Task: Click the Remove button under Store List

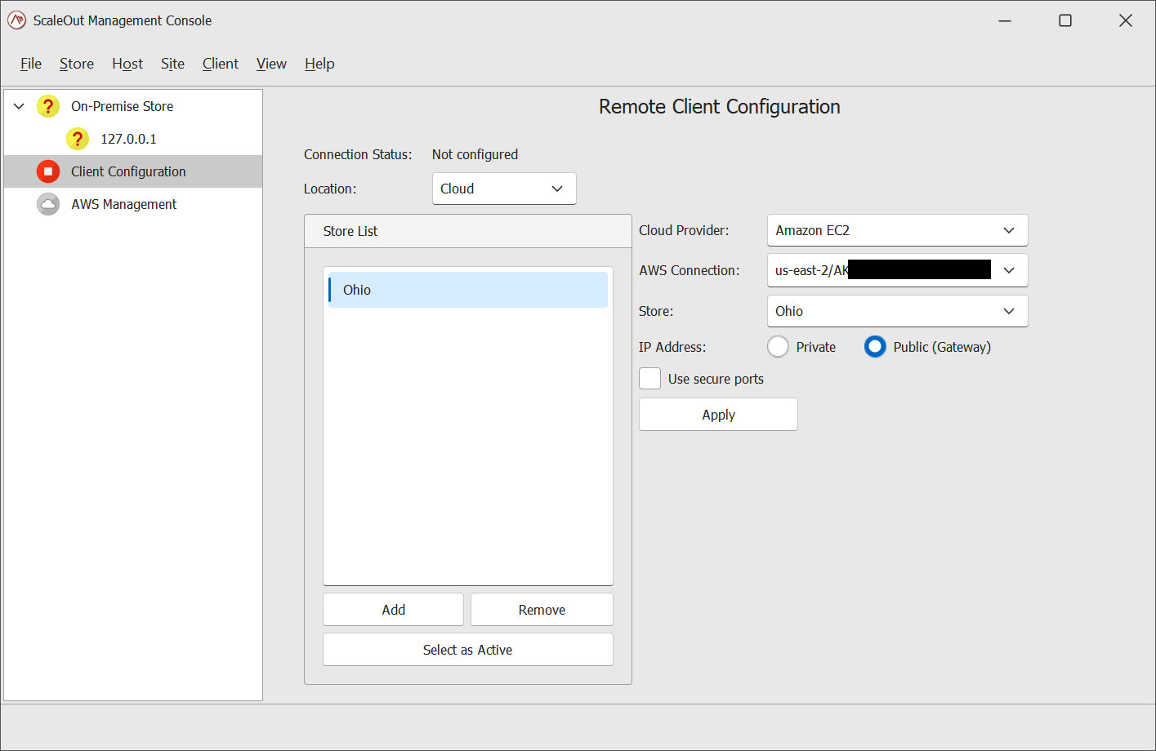Action: [542, 610]
